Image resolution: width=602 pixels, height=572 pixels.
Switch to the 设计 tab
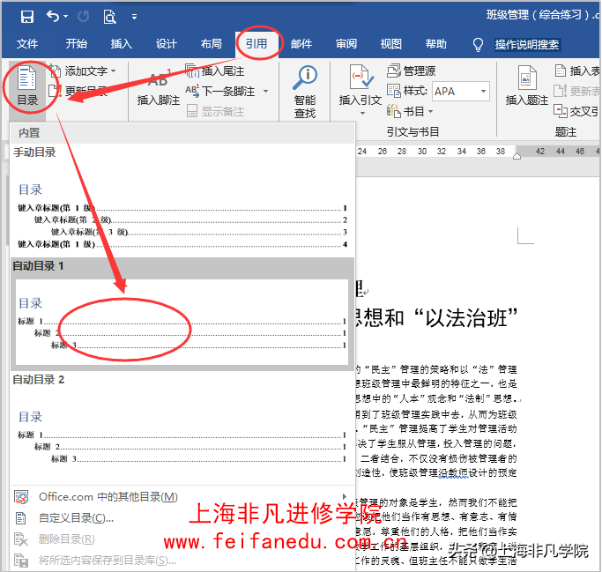coord(167,44)
